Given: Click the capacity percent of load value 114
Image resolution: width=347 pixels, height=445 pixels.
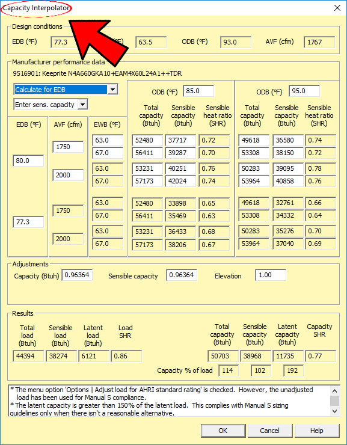Looking at the screenshot, I should pos(229,370).
